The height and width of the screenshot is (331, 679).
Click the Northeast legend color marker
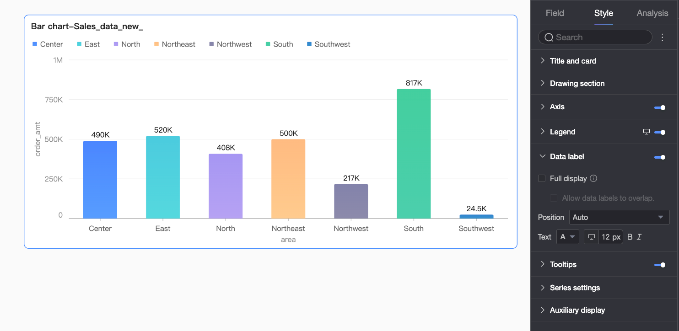(156, 44)
